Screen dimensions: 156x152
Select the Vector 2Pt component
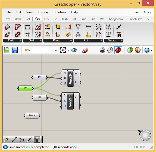point(118,27)
